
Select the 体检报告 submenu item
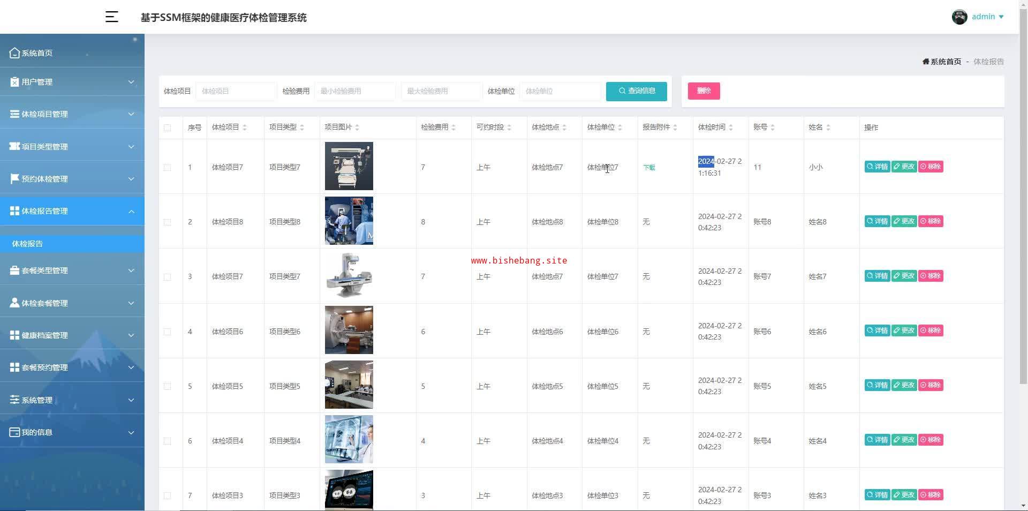click(x=72, y=244)
